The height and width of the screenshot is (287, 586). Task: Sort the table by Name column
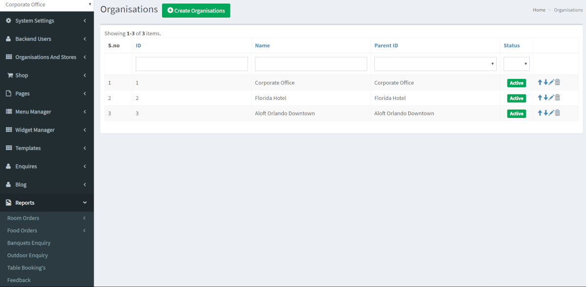(262, 45)
